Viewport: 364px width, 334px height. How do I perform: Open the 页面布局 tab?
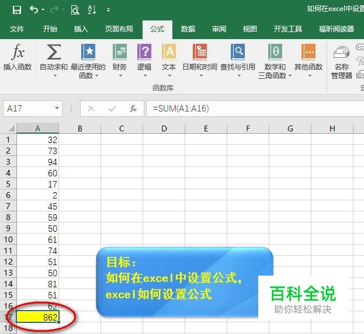pyautogui.click(x=119, y=29)
